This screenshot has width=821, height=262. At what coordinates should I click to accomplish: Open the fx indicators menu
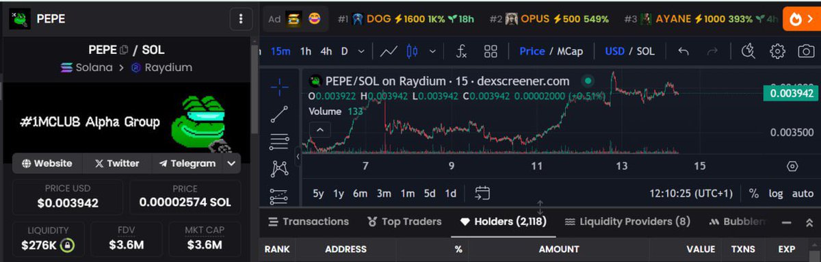[462, 51]
